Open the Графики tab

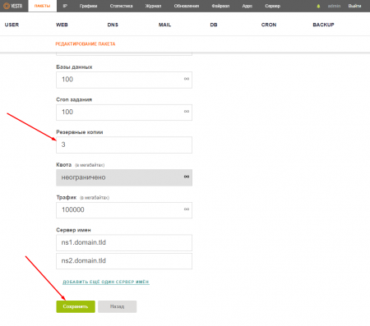click(88, 6)
